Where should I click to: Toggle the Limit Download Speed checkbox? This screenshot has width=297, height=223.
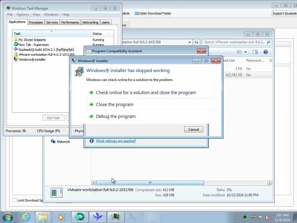click(15, 200)
